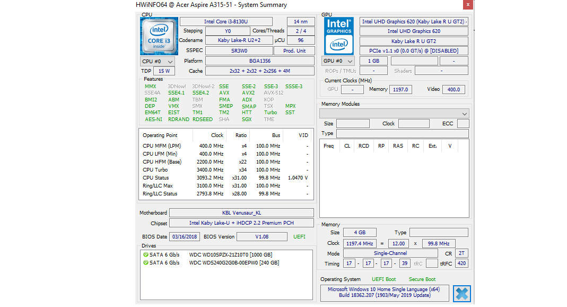Click the GPU Memory clock 1197.0 value
The image size is (567, 307).
tap(400, 89)
